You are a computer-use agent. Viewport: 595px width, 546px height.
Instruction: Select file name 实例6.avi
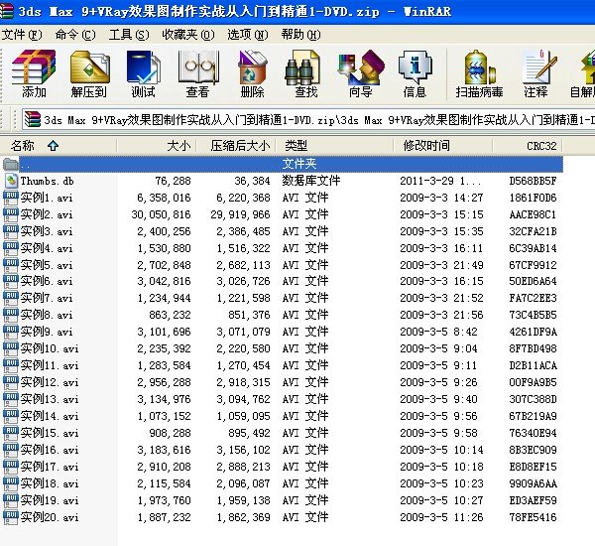47,281
